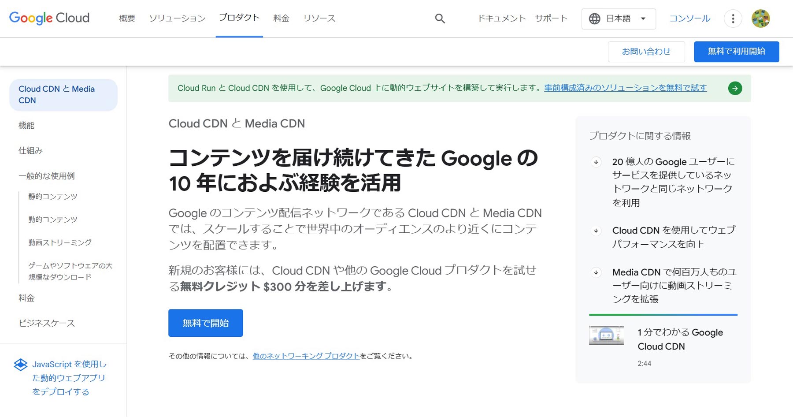Play the 1 分でわかる Google Cloud CDN thumbnail
The width and height of the screenshot is (793, 417).
click(x=606, y=335)
